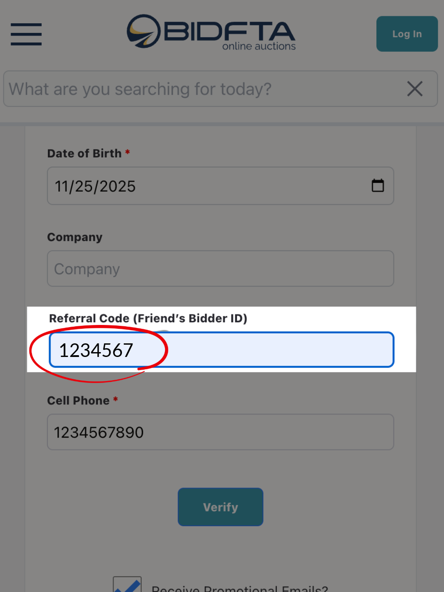Screen dimensions: 444x592
Task: Click the Log In button
Action: coord(407,34)
